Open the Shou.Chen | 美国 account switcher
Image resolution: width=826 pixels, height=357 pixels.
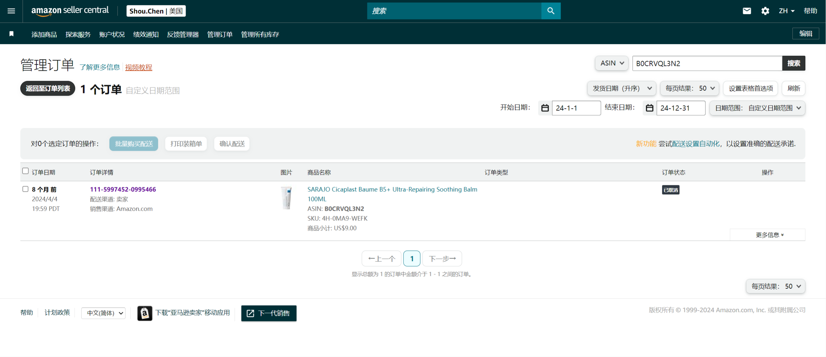coord(156,11)
